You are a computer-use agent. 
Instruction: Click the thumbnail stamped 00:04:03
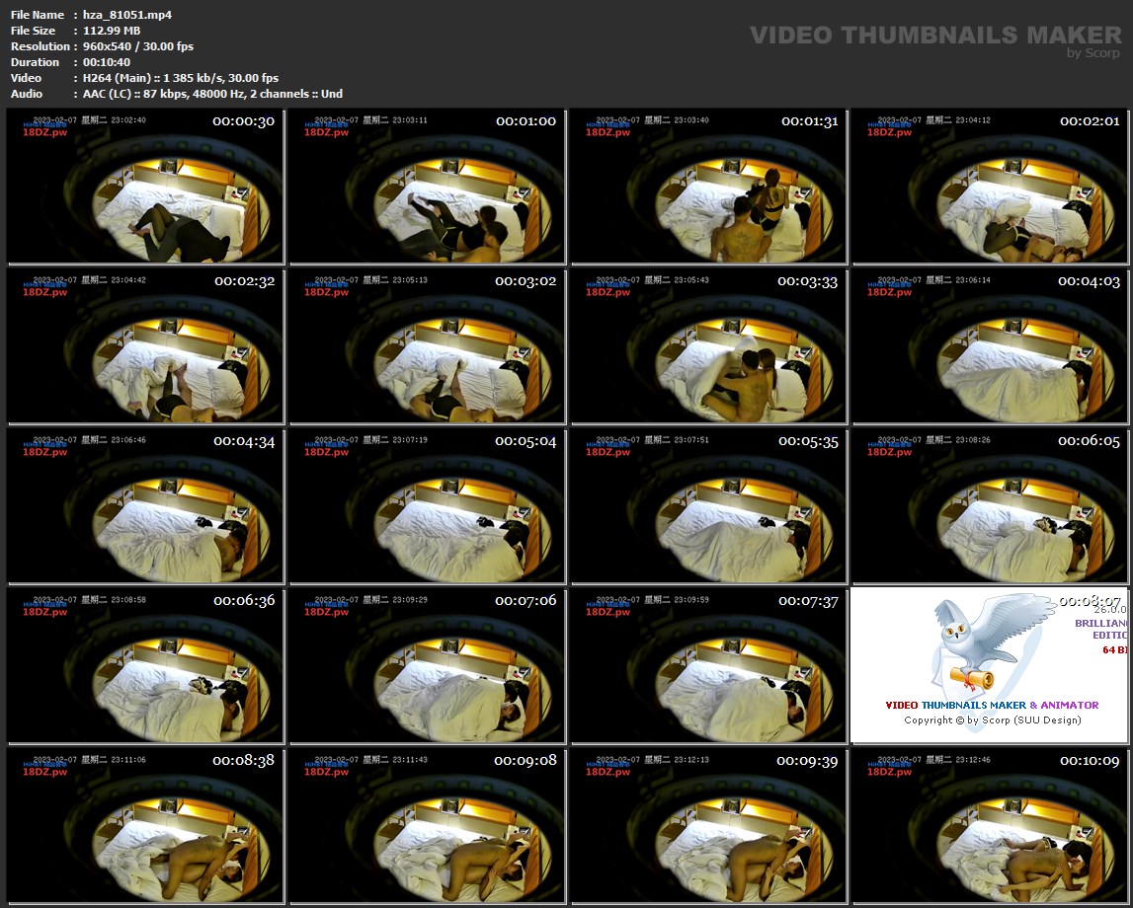point(991,345)
